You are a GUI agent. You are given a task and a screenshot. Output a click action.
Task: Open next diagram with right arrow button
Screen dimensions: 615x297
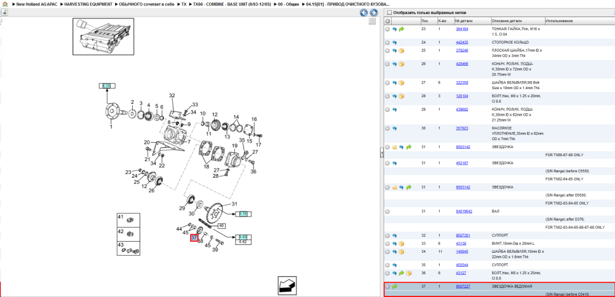(x=373, y=12)
